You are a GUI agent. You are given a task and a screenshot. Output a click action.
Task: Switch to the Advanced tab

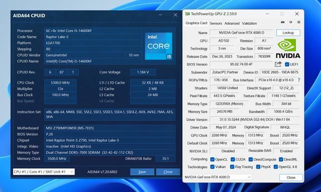[x=232, y=24]
